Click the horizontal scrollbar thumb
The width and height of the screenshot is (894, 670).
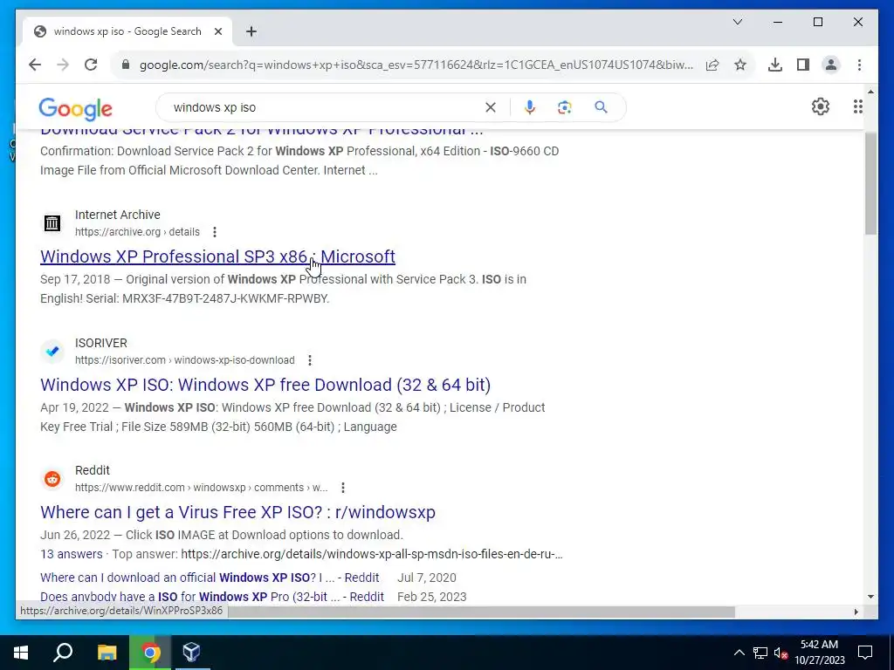[481, 612]
